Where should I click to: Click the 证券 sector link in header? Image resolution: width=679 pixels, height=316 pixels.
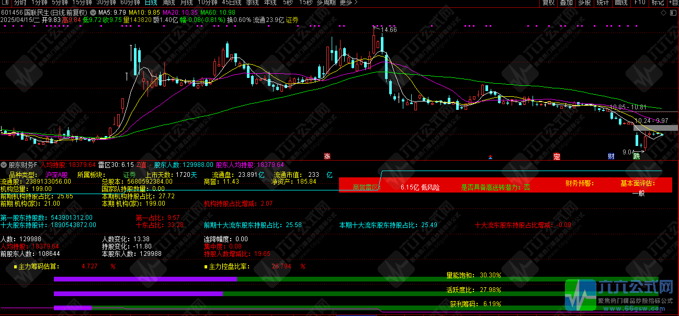tap(292, 20)
